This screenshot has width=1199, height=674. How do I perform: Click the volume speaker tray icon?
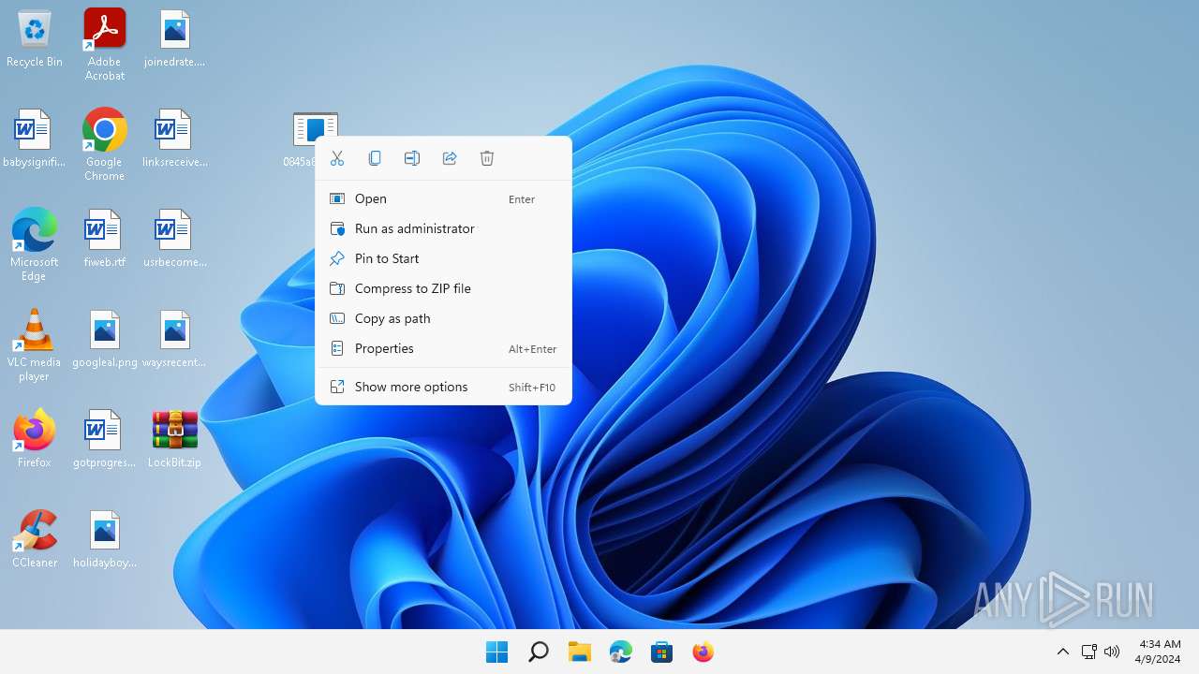[x=1112, y=652]
